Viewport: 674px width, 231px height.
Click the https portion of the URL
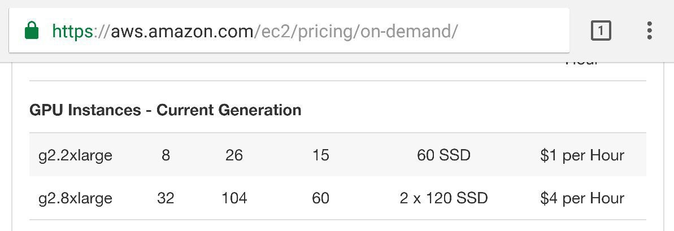tap(73, 31)
